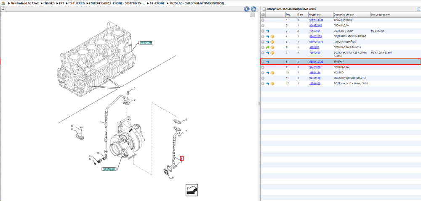
Task: Click the package box icon in row 10
Action: coord(272,73)
